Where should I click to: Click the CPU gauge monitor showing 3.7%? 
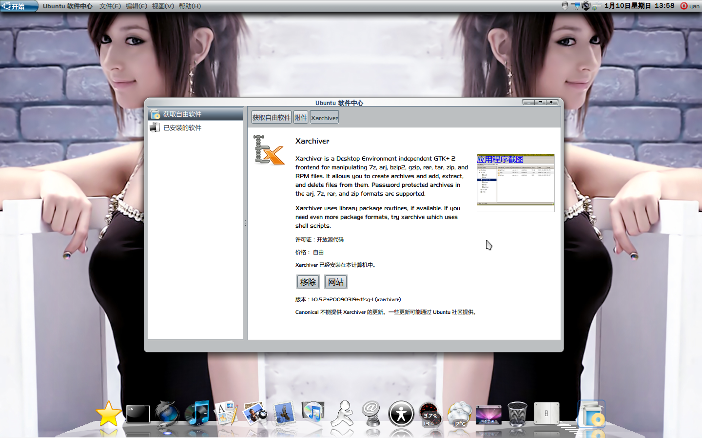point(430,414)
